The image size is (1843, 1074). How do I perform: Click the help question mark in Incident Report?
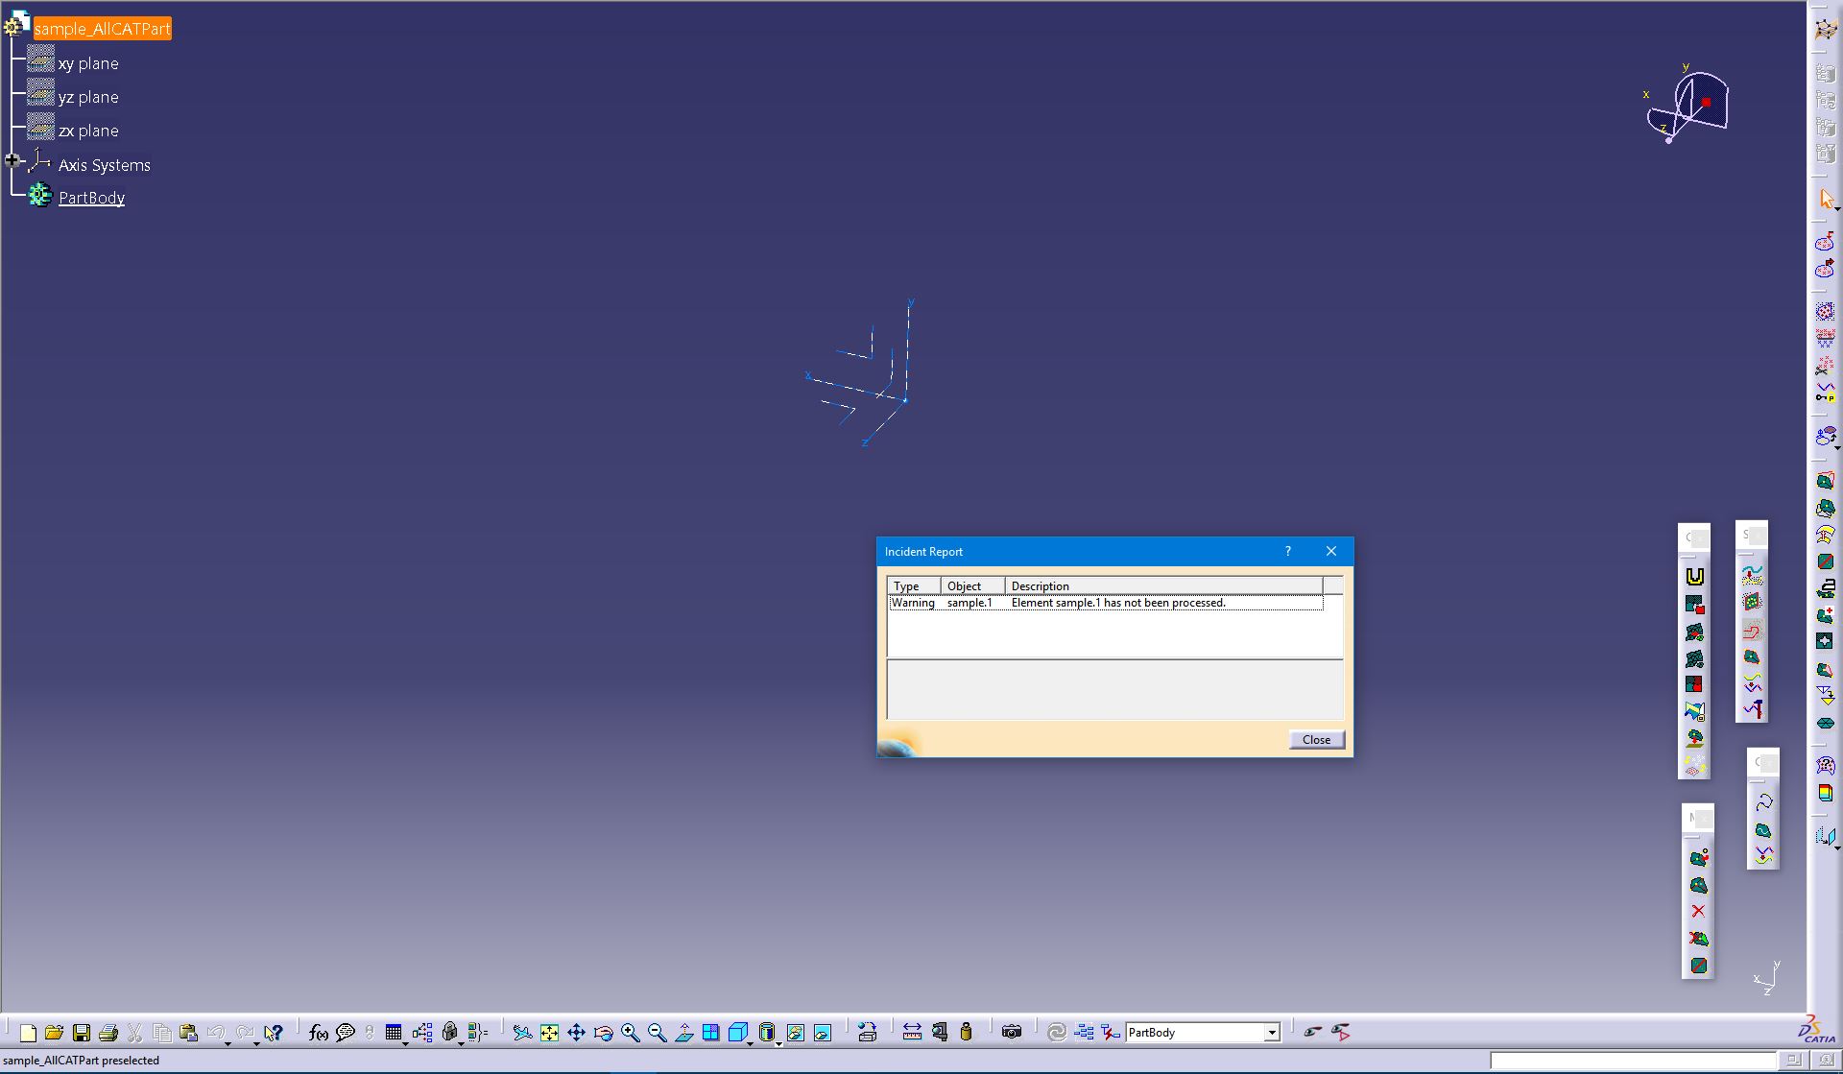pos(1288,551)
